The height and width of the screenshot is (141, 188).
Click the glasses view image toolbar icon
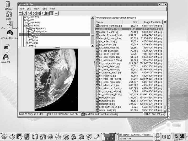(30, 13)
